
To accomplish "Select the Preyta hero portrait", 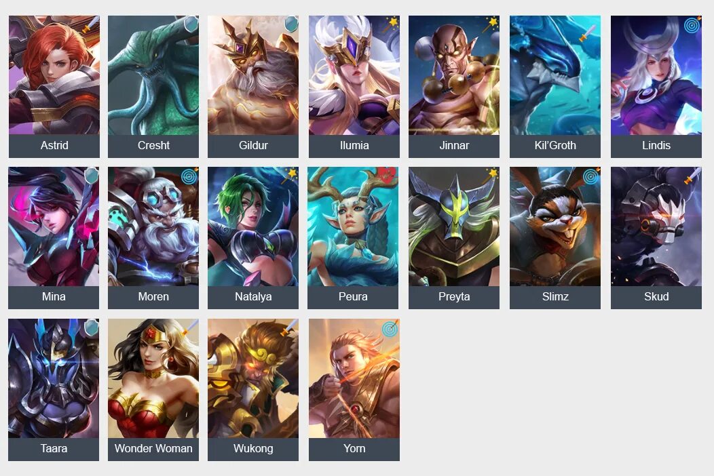I will (454, 226).
